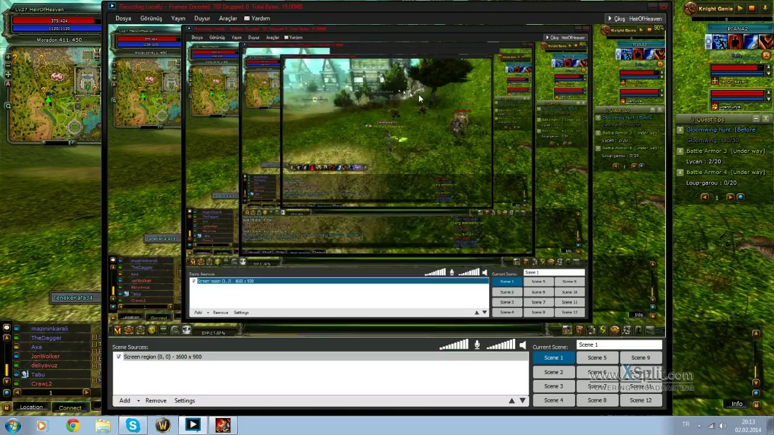774x435 pixels.
Task: Switch to Scene 8
Action: [x=597, y=400]
